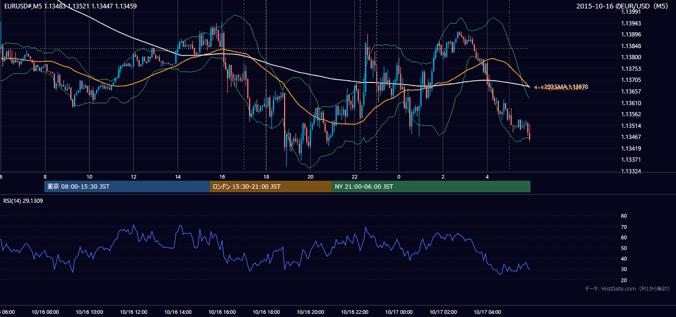Click price axis label 1.13371
This screenshot has height=317, width=676.
[x=631, y=160]
